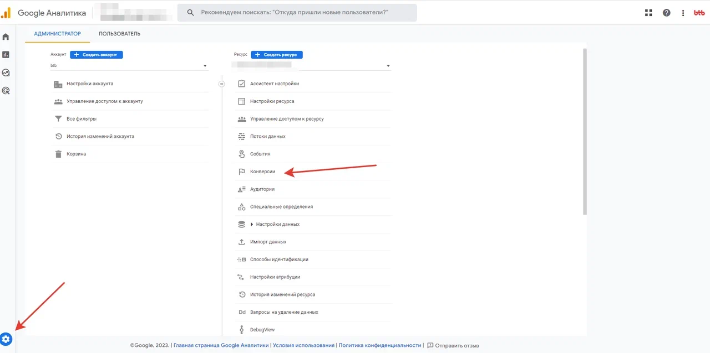Switch to the 'ПОЛЬЗОВАТЕЛЬ' tab
The height and width of the screenshot is (353, 710).
pos(119,34)
